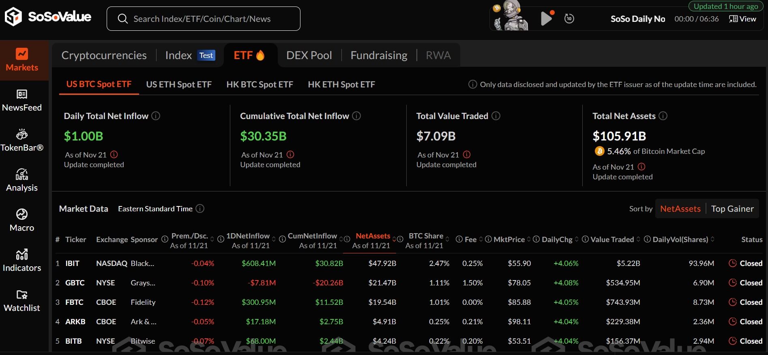Sort by NetAssets toggle
The width and height of the screenshot is (768, 355).
pyautogui.click(x=680, y=209)
